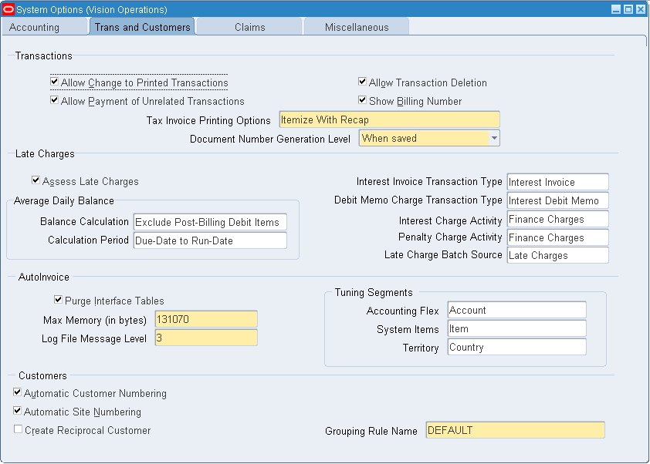650x464 pixels.
Task: Select the Miscellaneous tab
Action: [x=356, y=27]
